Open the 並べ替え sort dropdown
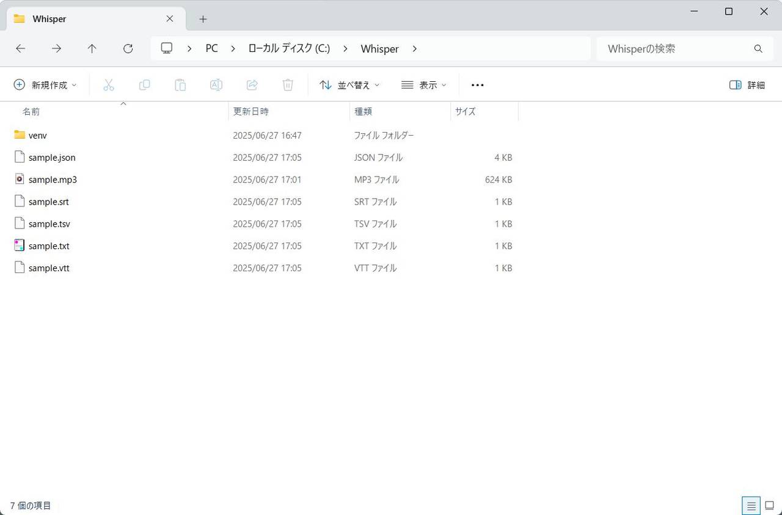This screenshot has width=782, height=515. coord(349,85)
